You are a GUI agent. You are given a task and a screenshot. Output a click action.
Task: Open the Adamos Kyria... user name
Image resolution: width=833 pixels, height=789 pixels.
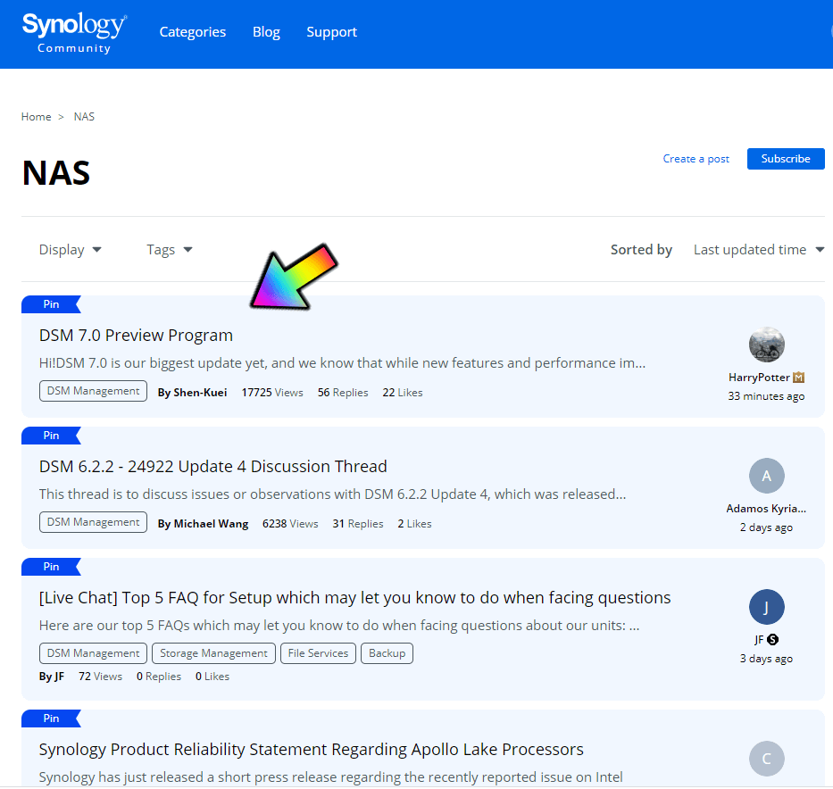pos(766,509)
